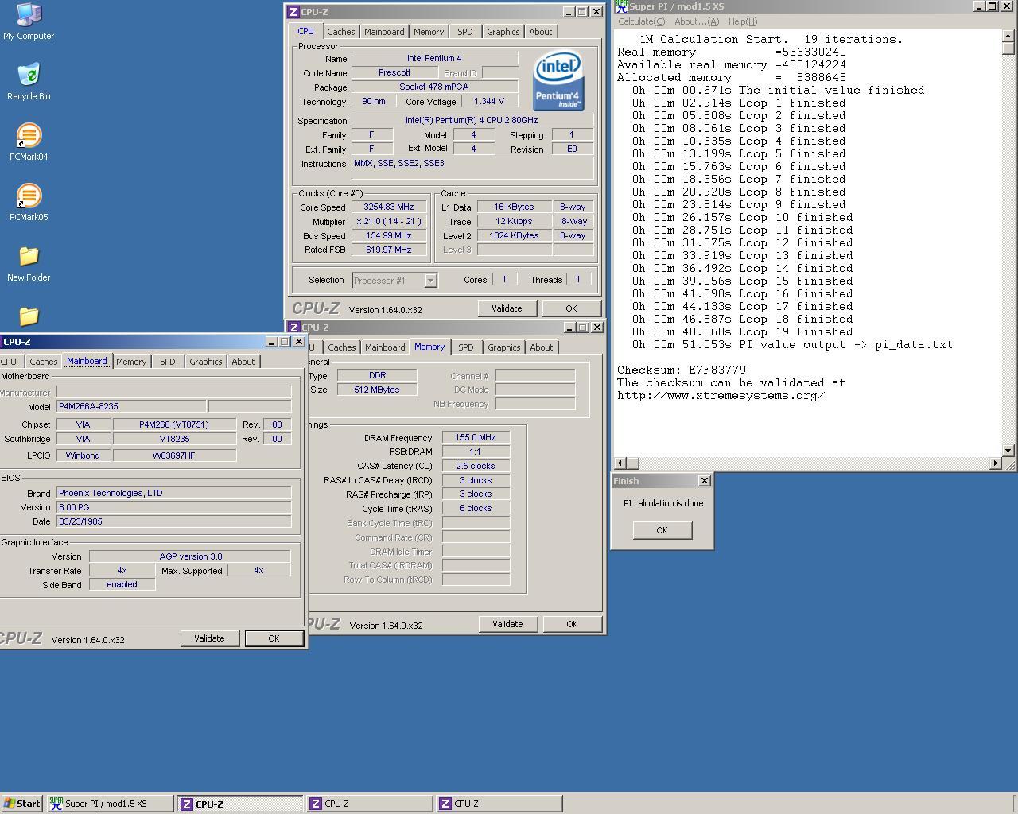
Task: Open Graphics tab in Mainboard CPU-Z window
Action: 206,362
